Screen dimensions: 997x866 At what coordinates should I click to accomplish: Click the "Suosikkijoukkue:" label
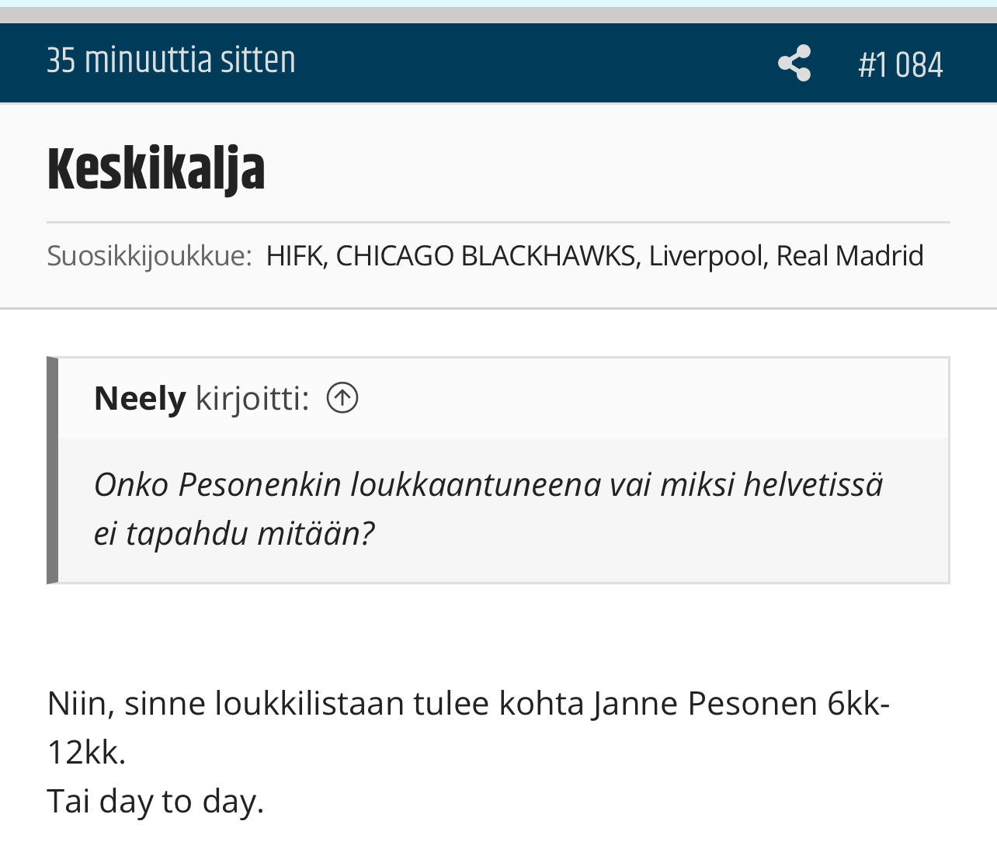coord(149,255)
